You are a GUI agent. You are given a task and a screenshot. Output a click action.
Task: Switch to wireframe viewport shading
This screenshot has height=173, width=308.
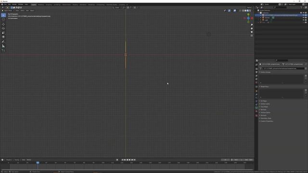point(243,11)
